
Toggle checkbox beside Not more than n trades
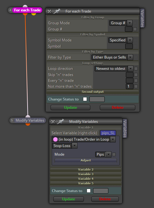136,86
